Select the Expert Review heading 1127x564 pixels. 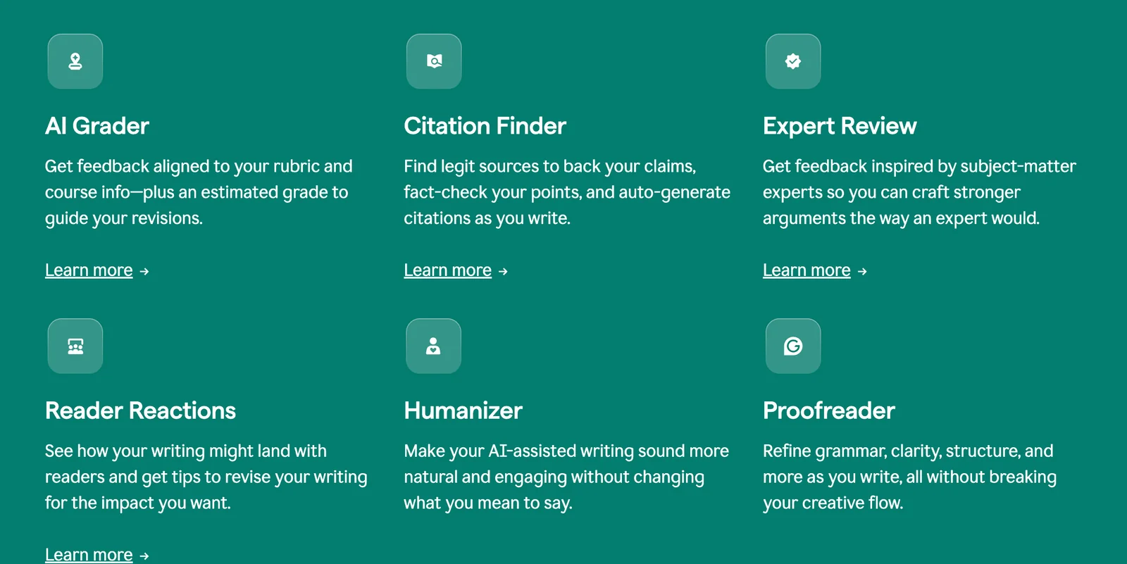[x=840, y=126]
